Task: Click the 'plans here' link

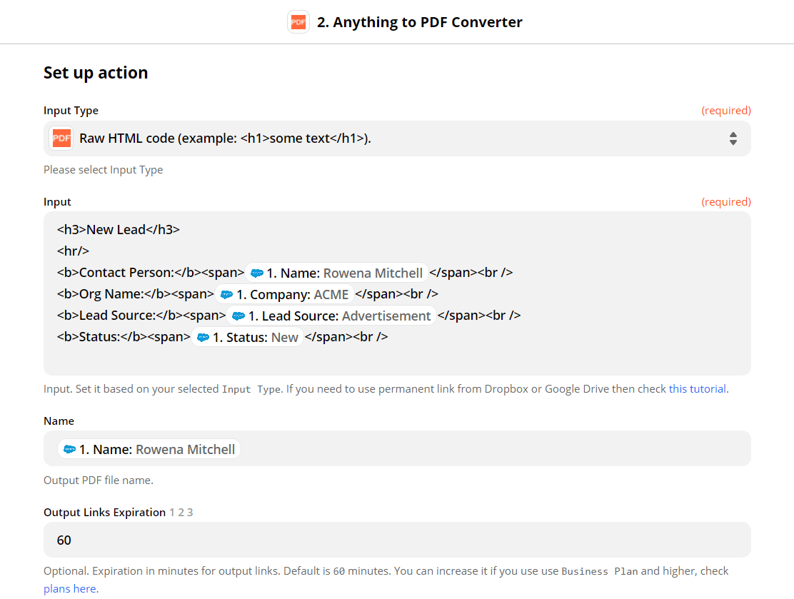Action: (x=69, y=588)
